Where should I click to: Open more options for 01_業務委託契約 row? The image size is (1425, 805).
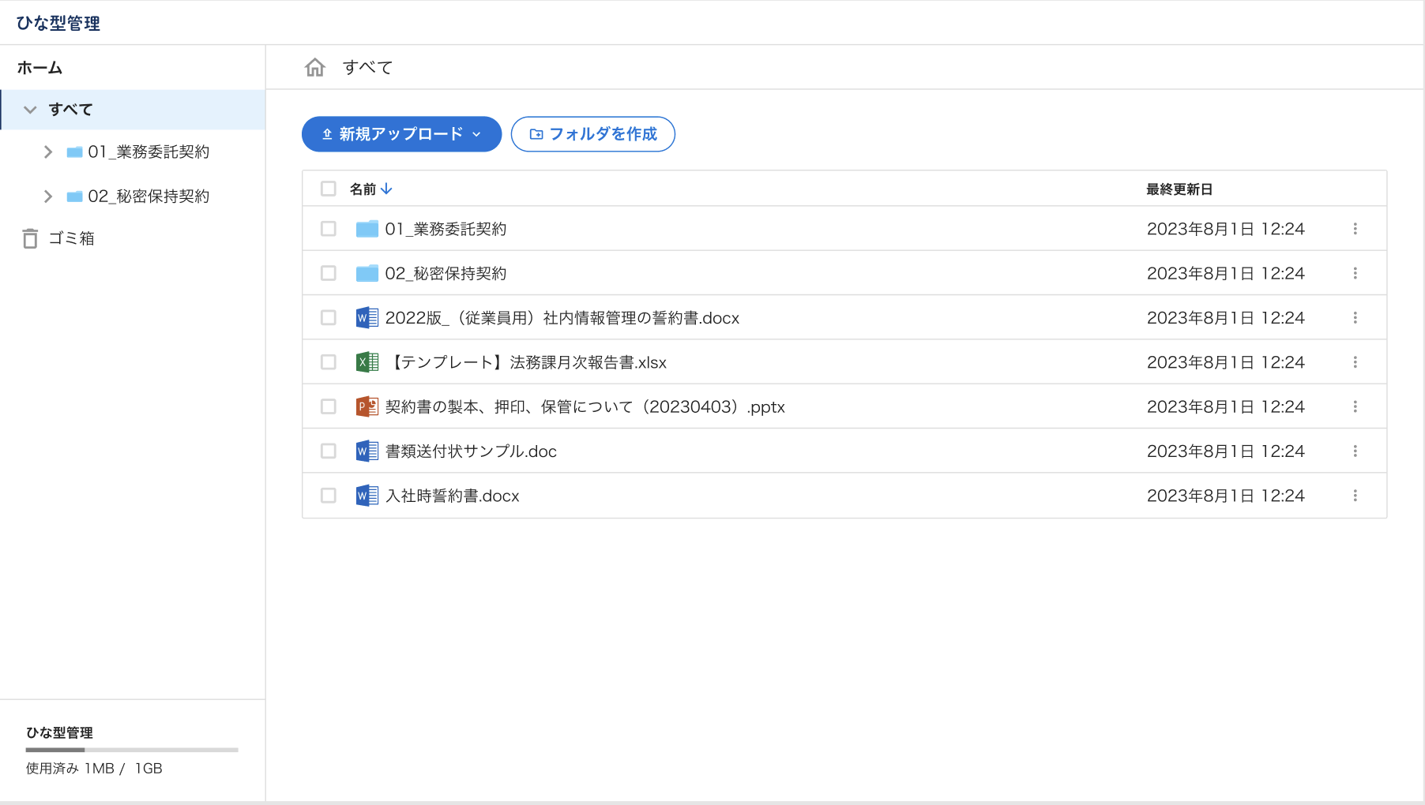(1355, 229)
